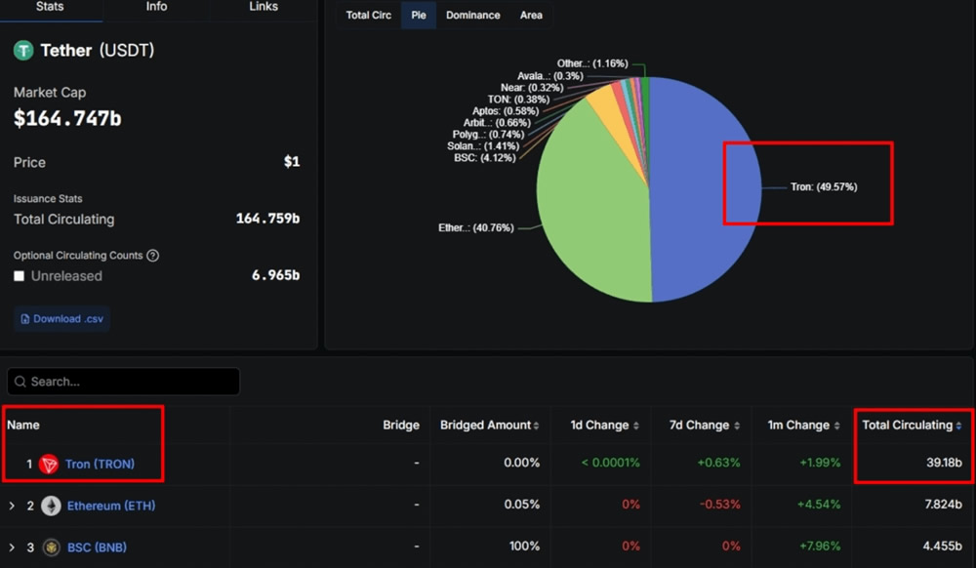
Task: Click the 39.18b Tron circulating cell
Action: click(x=944, y=463)
